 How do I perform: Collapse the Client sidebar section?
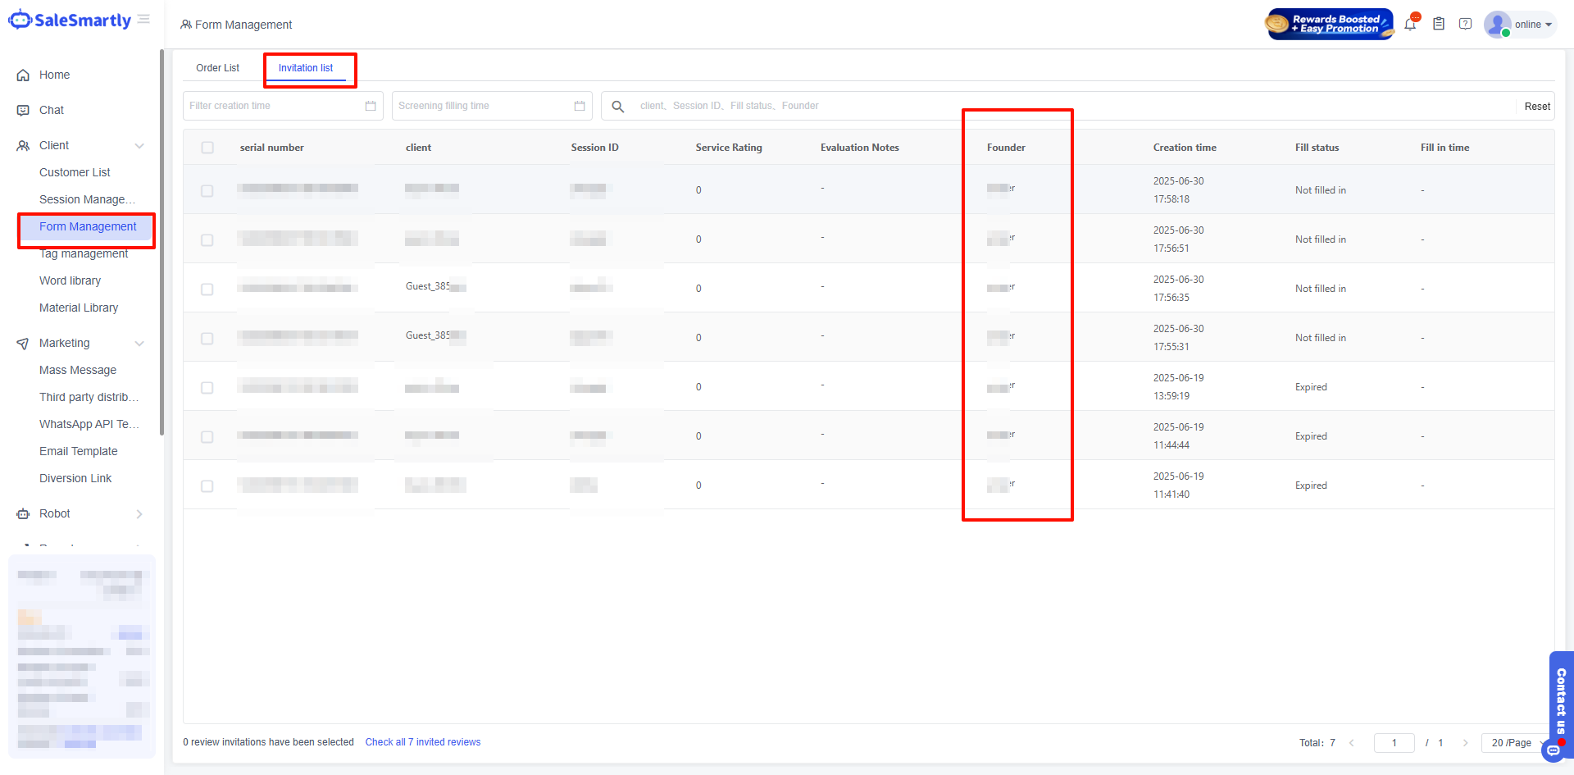[139, 146]
